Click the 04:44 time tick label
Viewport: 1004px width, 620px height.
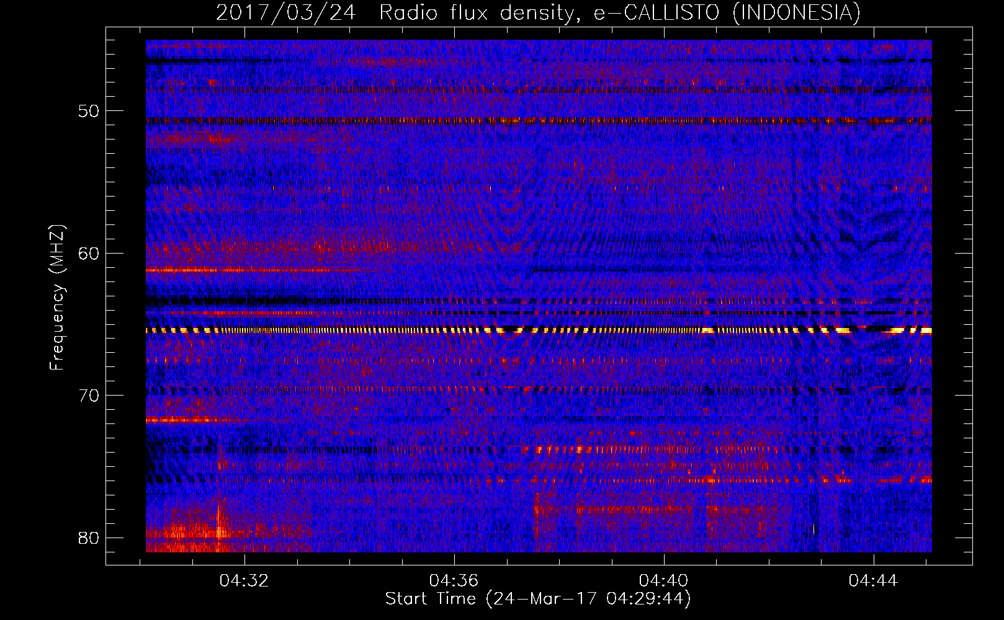pos(874,580)
